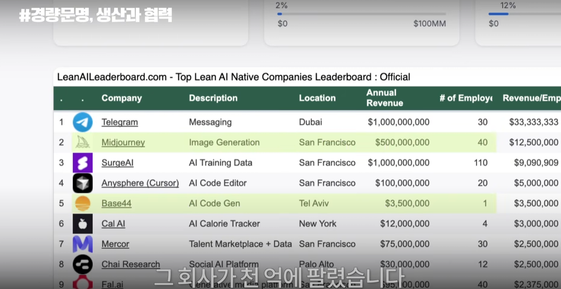
Task: Click the $33,333,333 revenue per employee cell
Action: coord(534,122)
